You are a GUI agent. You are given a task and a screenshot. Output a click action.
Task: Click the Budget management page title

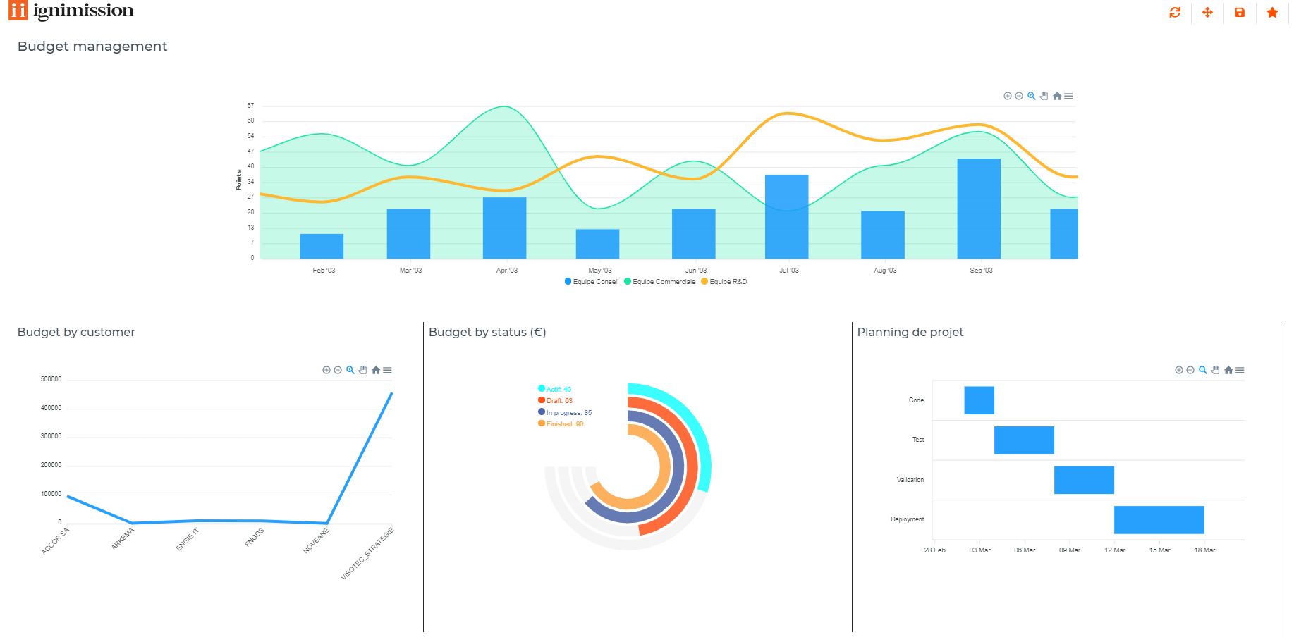point(92,46)
